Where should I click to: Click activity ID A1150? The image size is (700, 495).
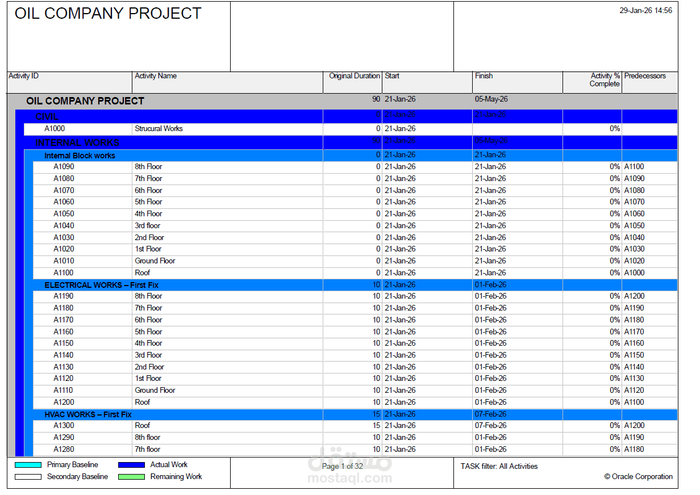(64, 343)
